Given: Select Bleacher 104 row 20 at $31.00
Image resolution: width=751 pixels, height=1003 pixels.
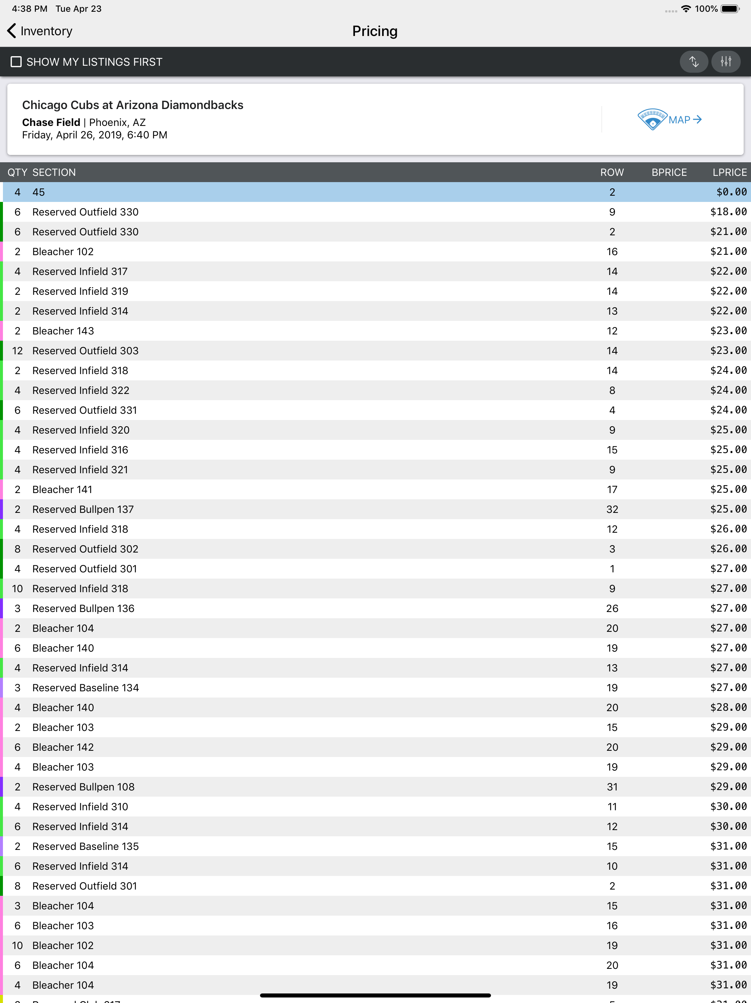Looking at the screenshot, I should click(375, 966).
